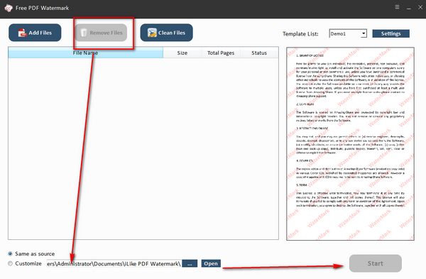The image size is (426, 279).
Task: Select the Same as source option
Action: [11, 253]
